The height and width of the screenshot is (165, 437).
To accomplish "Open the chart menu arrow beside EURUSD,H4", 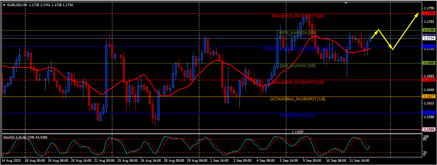I will pos(4,5).
